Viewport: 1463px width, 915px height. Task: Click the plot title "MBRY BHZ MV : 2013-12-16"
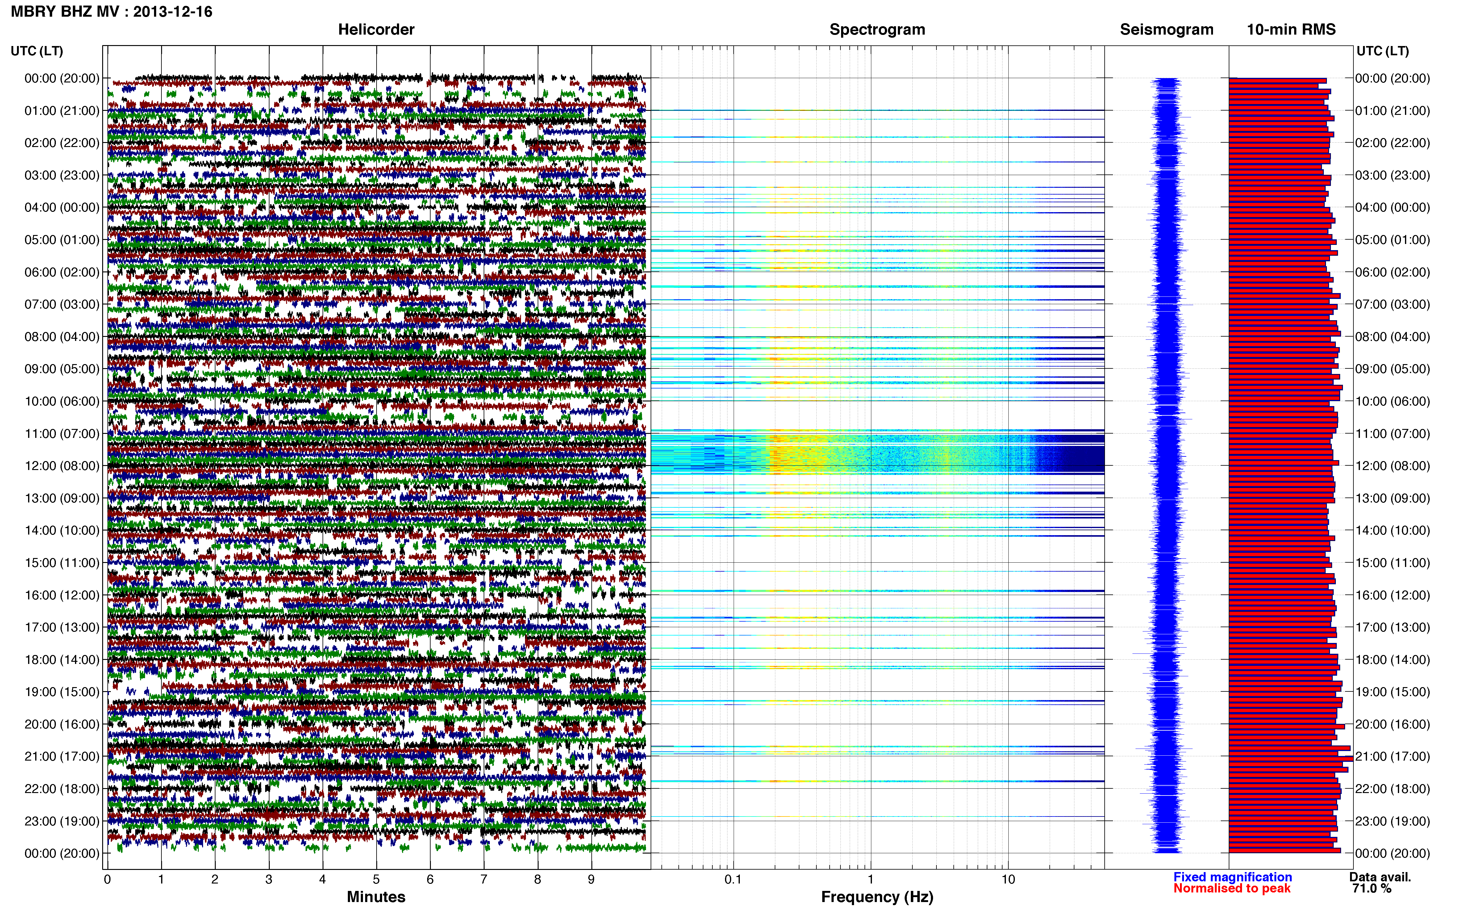pos(112,11)
